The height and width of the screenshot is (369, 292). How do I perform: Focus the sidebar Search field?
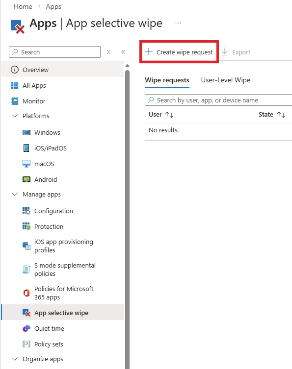click(x=54, y=52)
